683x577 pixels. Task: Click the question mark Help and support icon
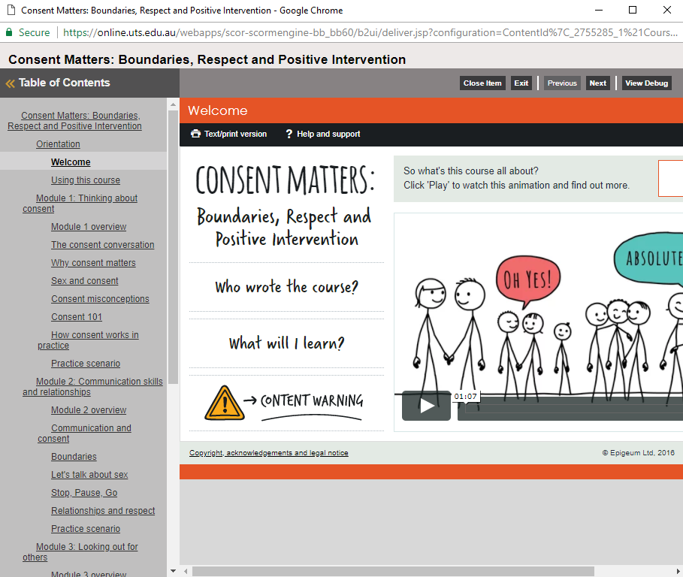289,134
